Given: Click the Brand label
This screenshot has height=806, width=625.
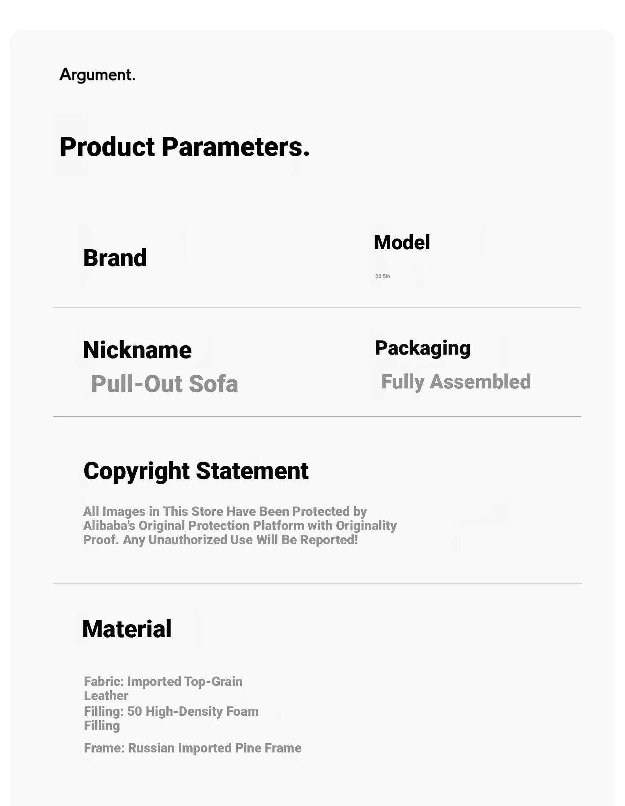Looking at the screenshot, I should click(115, 258).
